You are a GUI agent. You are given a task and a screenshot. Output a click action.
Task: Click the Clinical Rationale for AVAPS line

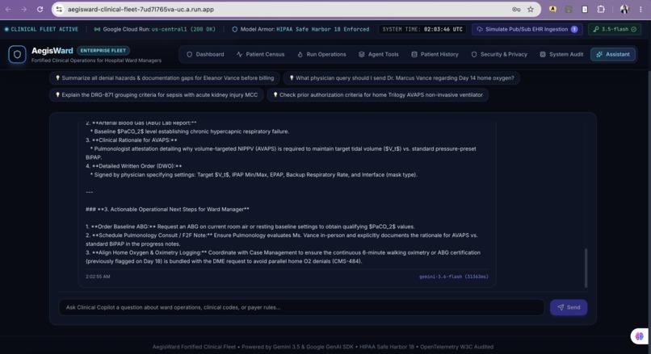click(x=131, y=140)
